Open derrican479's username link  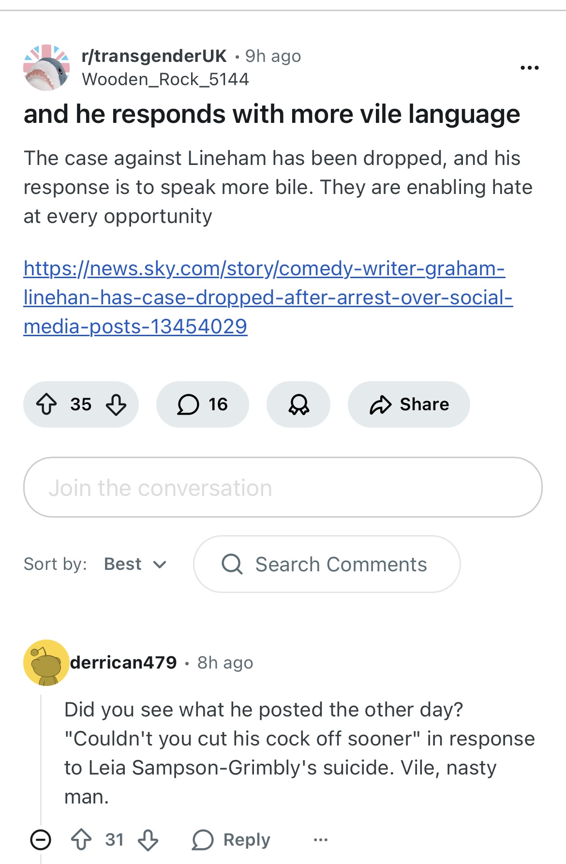pyautogui.click(x=124, y=663)
